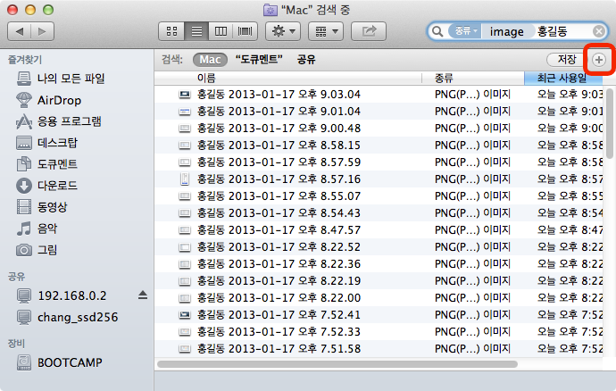Image resolution: width=616 pixels, height=391 pixels.
Task: Select Mac search scope
Action: tap(210, 60)
